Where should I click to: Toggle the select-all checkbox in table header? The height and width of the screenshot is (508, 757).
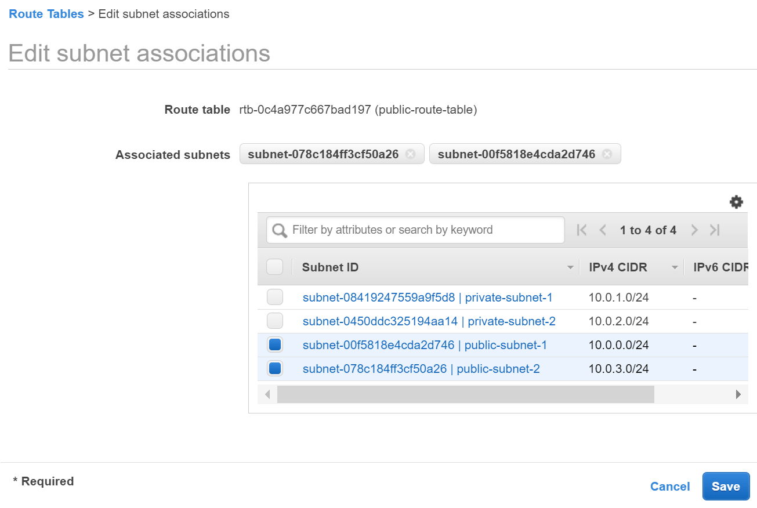click(x=274, y=267)
